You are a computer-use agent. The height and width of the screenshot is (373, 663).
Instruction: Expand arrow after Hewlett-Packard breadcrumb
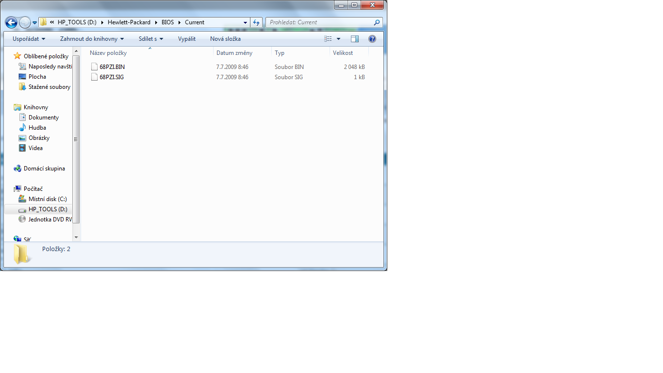(x=156, y=22)
